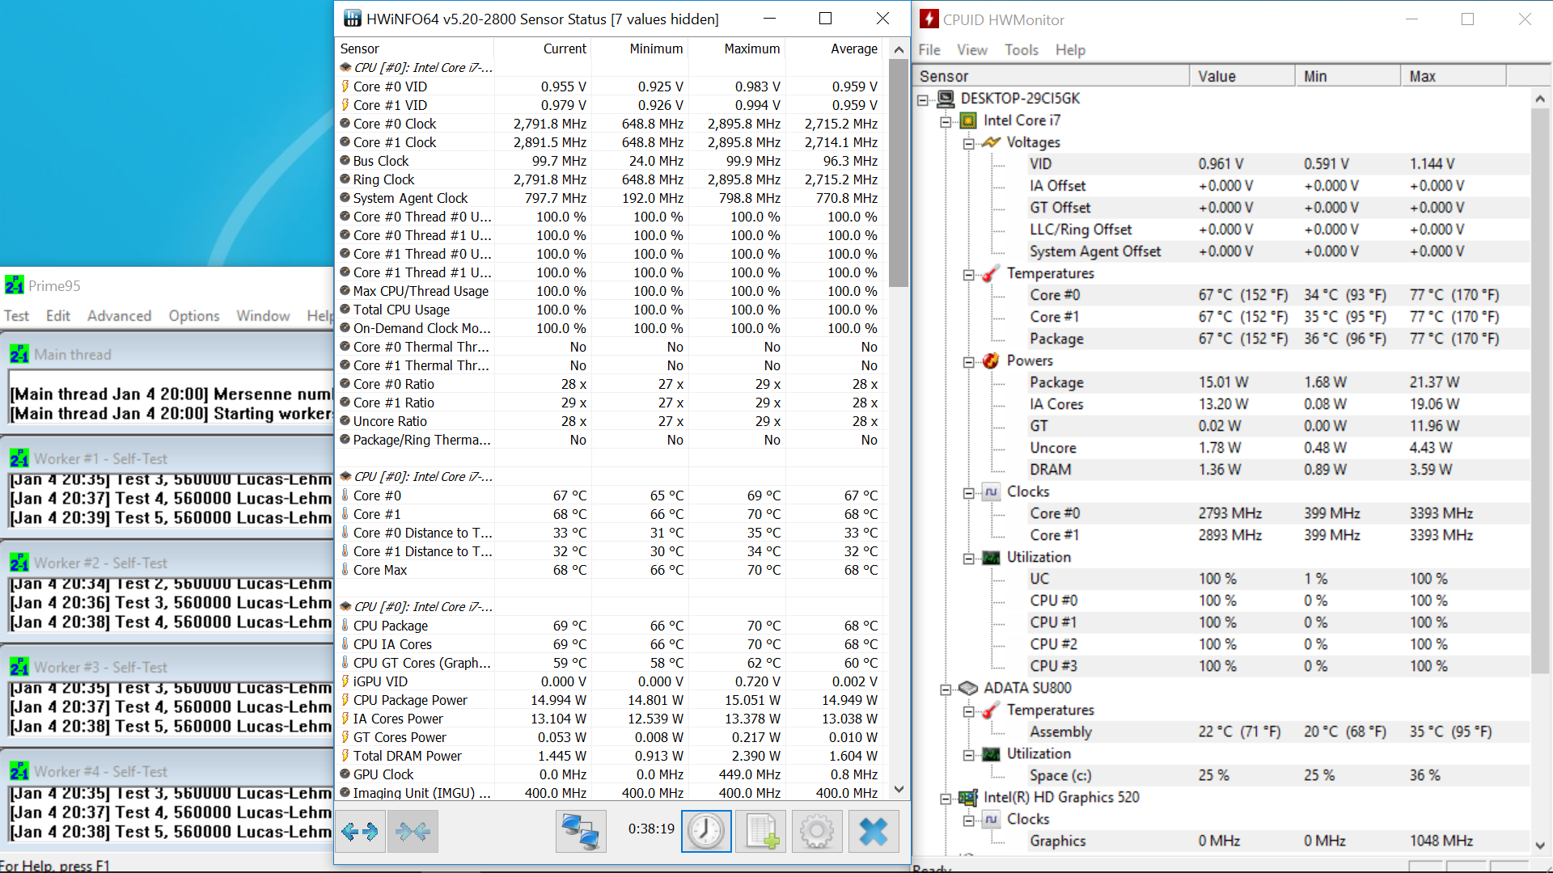Screen dimensions: 1553x873
Task: Click HWiNFO Maximum column header
Action: 737,48
